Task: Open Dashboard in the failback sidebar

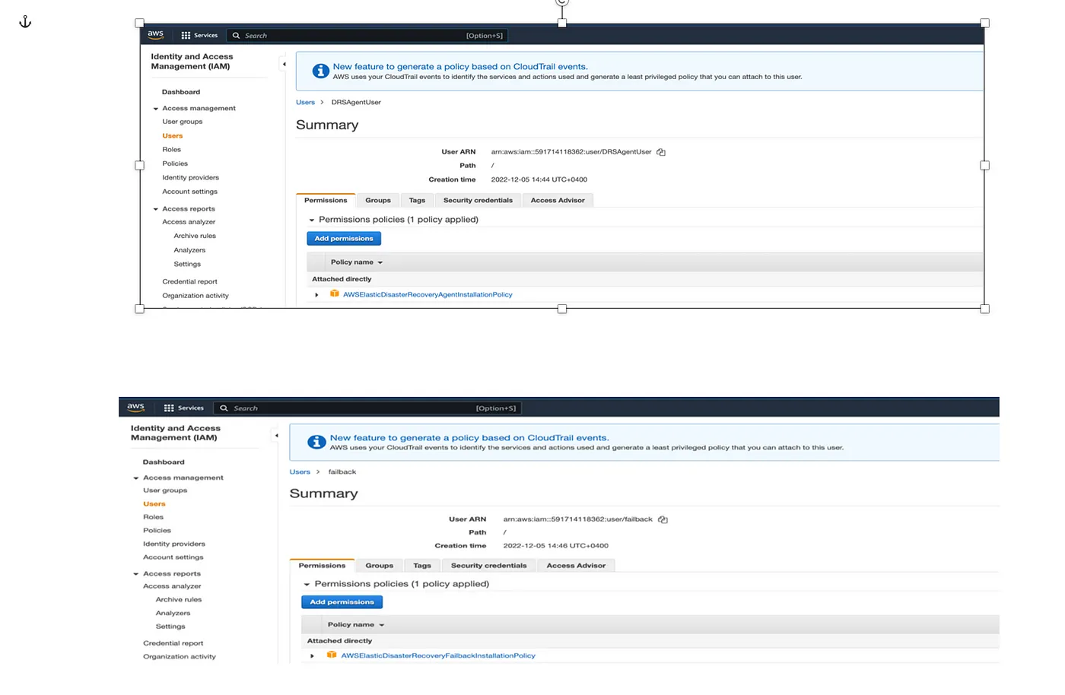Action: 164,462
